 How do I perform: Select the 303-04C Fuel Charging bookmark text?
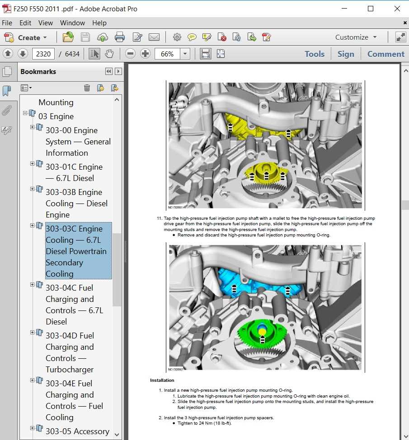click(x=74, y=305)
